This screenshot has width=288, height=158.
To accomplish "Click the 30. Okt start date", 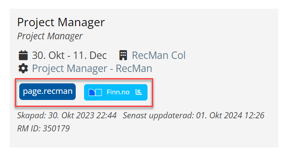I will click(x=48, y=55).
